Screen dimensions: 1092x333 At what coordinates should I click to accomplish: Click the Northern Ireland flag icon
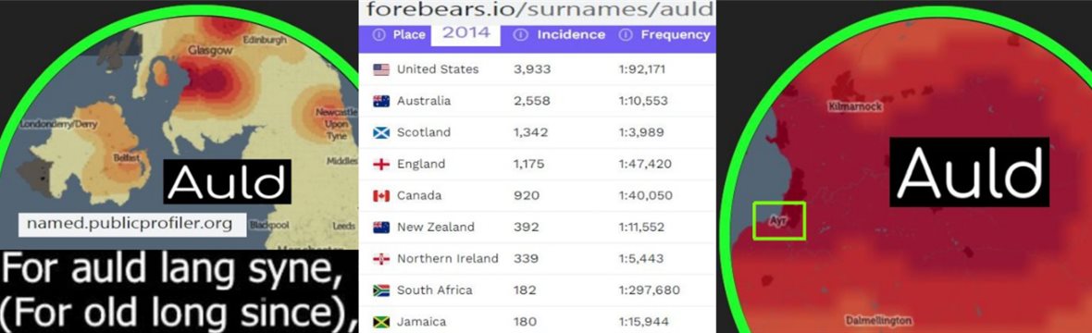click(x=381, y=258)
